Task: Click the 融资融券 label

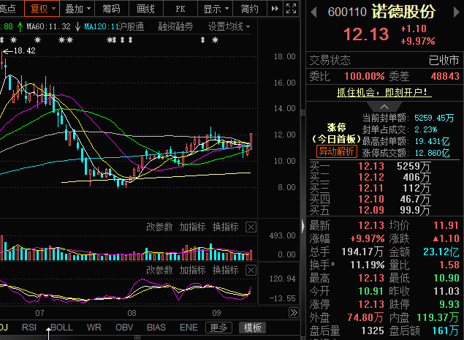Action: (175, 26)
